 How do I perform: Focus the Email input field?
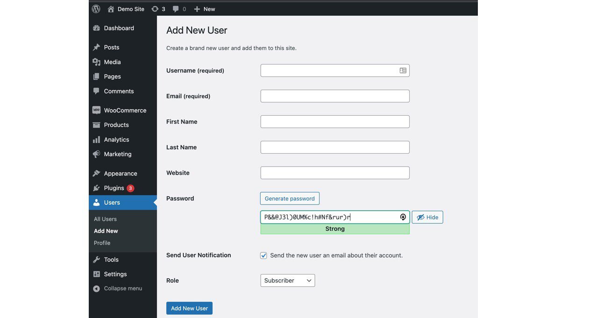(334, 96)
